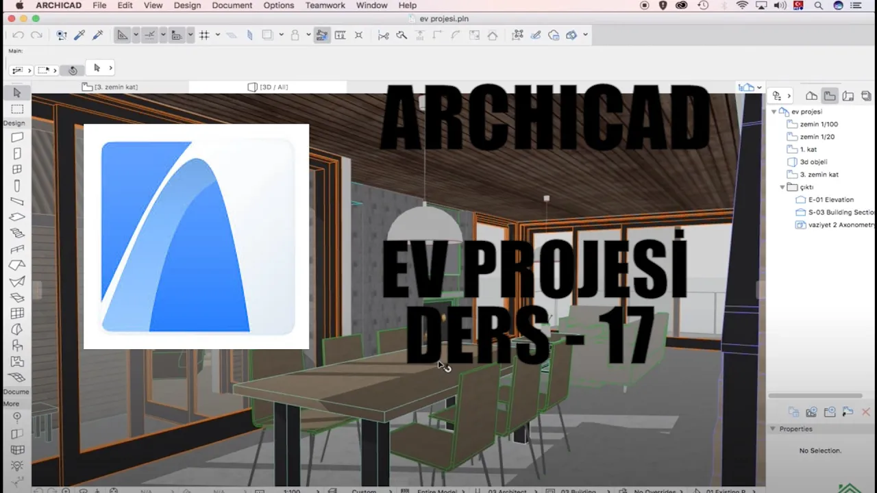Select the Column tool
This screenshot has height=493, width=877.
click(17, 186)
